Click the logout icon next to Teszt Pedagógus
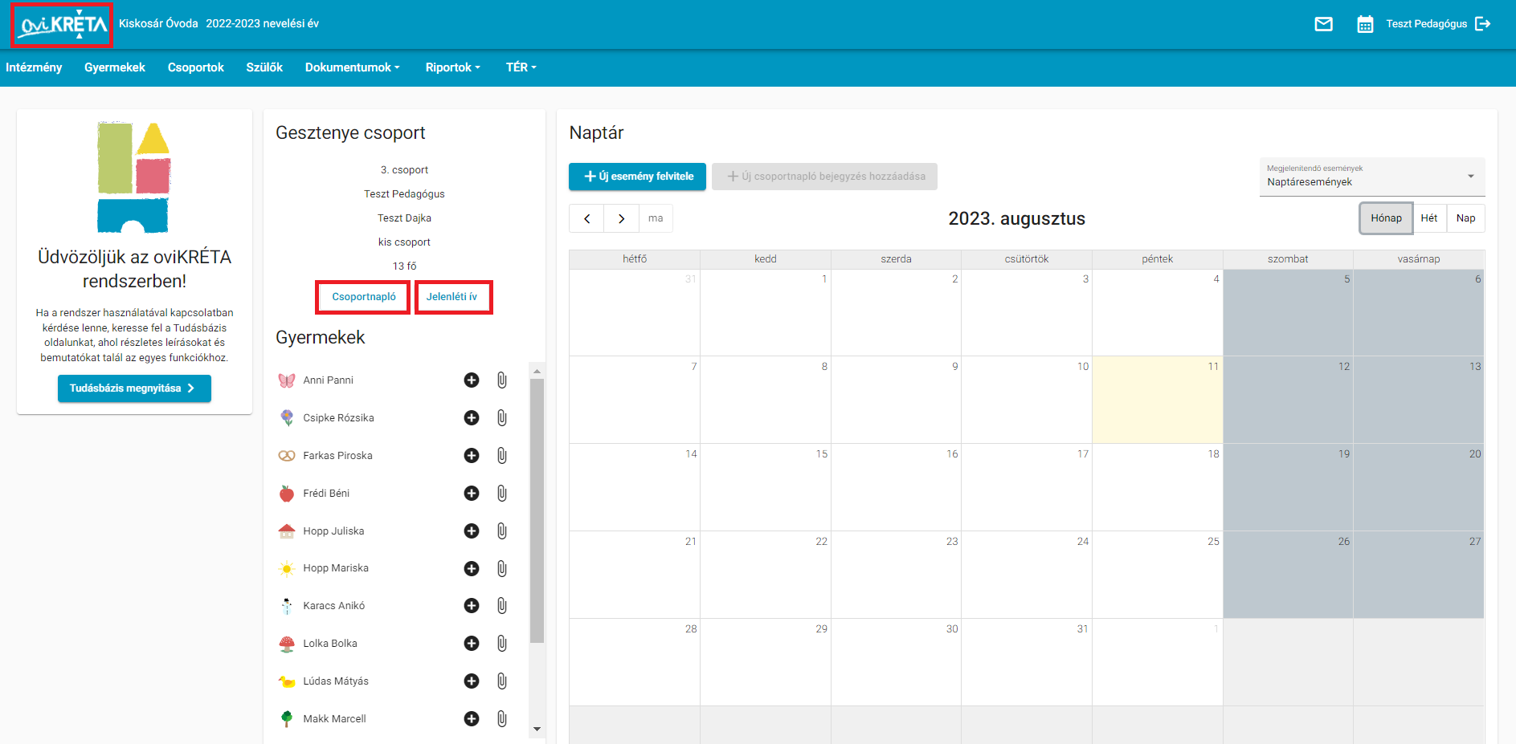Screen dimensions: 1516x744 (1483, 24)
